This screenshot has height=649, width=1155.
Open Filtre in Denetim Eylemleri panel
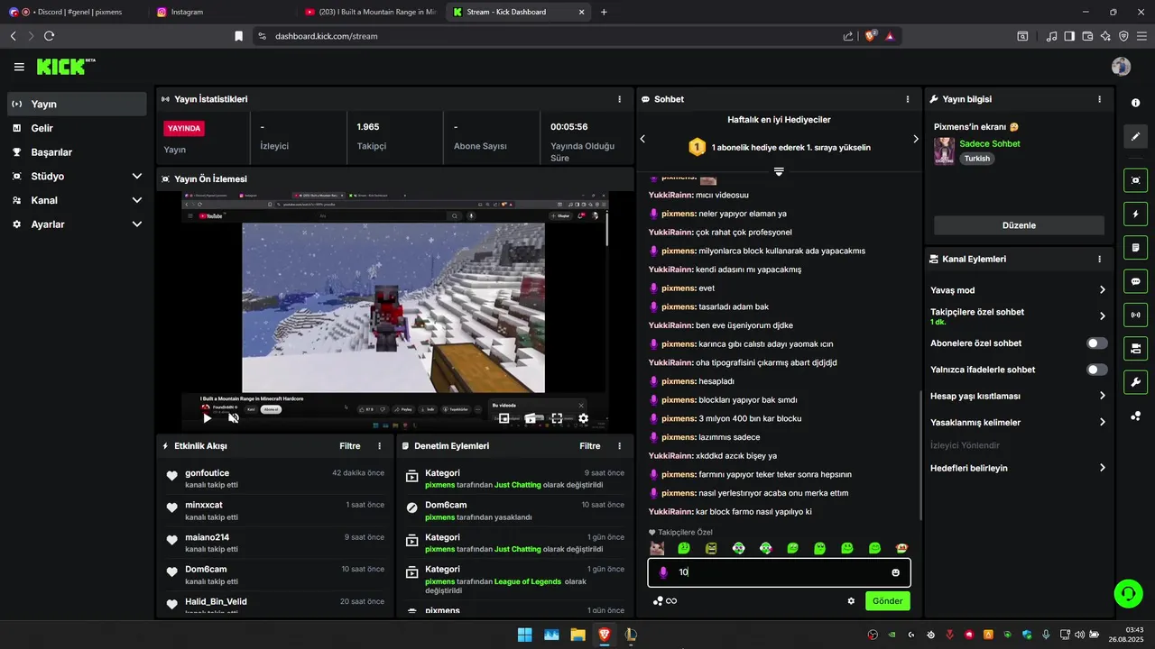tap(590, 446)
